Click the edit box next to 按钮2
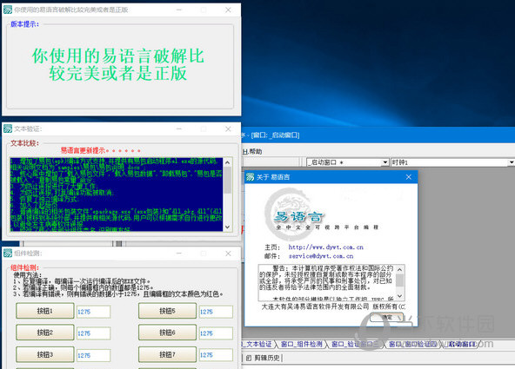 94,333
